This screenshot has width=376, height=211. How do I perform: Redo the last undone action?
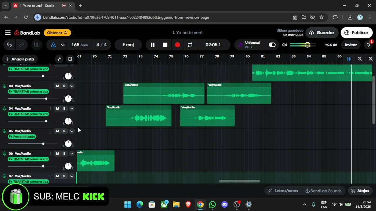tap(21, 45)
